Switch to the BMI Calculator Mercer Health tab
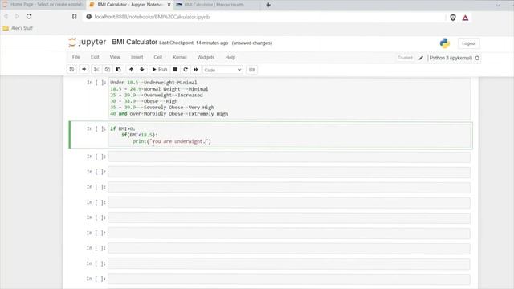514x289 pixels. (x=214, y=5)
